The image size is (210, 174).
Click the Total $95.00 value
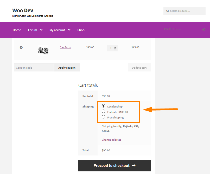tap(106, 150)
